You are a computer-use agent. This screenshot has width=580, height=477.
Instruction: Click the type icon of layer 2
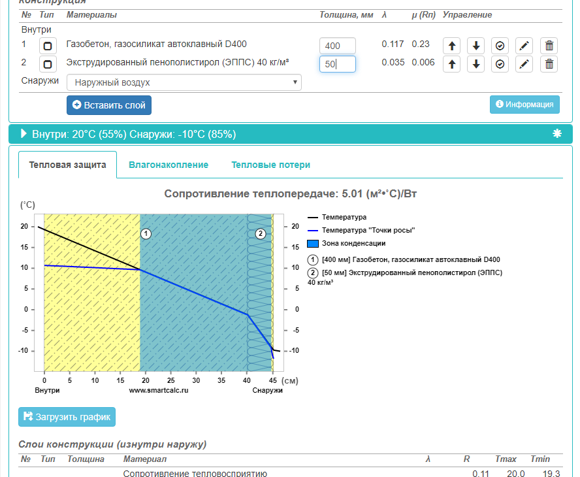pyautogui.click(x=48, y=64)
